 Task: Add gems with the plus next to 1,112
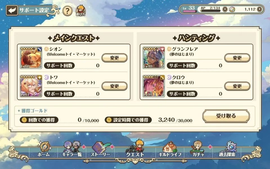pyautogui.click(x=260, y=9)
